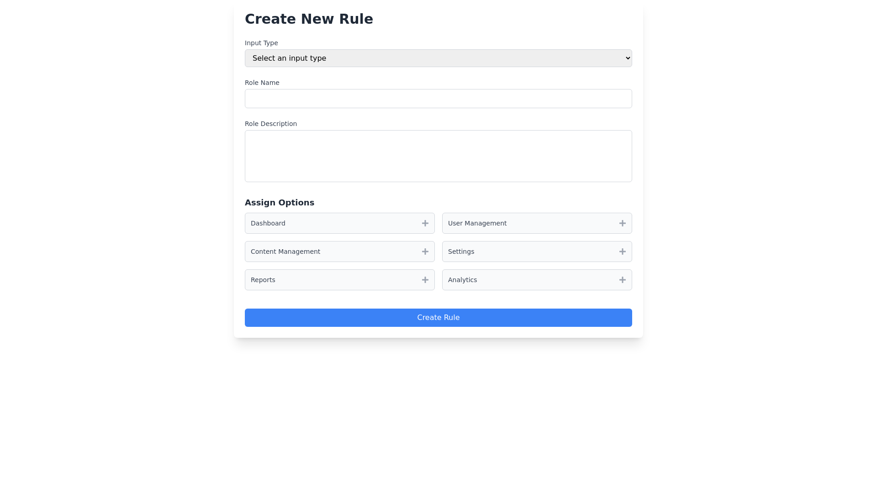Add the User Management option via plus icon
Viewport: 877px width, 493px height.
point(622,223)
